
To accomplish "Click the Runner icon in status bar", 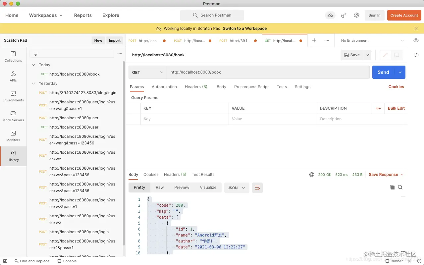I will pos(394,261).
